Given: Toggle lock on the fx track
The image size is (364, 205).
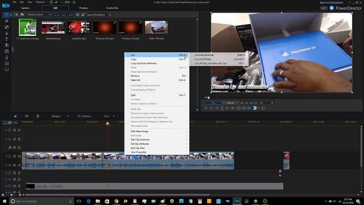Looking at the screenshot, I should pyautogui.click(x=19, y=147).
